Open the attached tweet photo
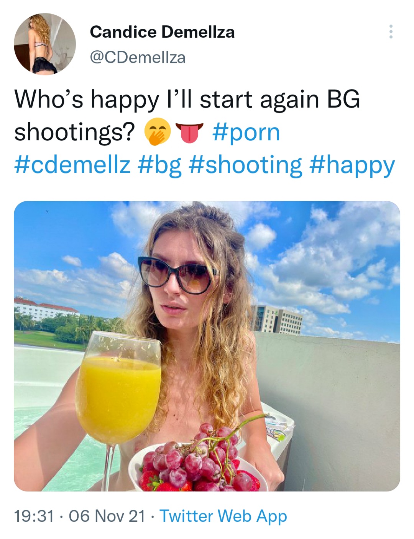 [x=207, y=346]
